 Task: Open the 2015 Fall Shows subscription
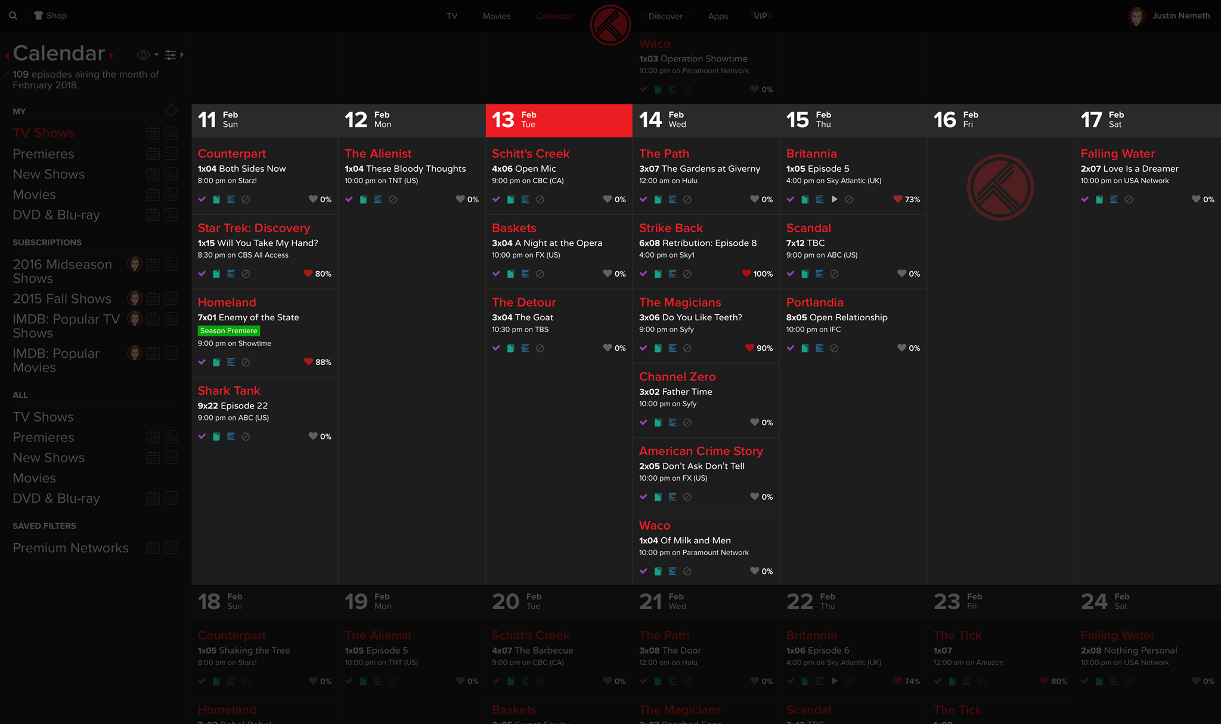click(x=62, y=298)
